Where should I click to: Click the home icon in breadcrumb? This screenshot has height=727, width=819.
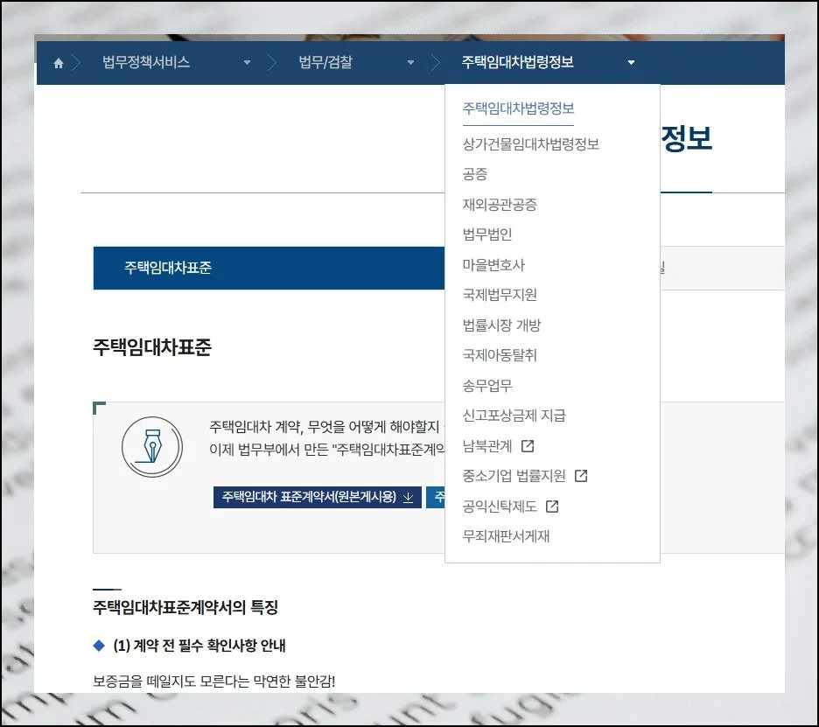tap(59, 63)
